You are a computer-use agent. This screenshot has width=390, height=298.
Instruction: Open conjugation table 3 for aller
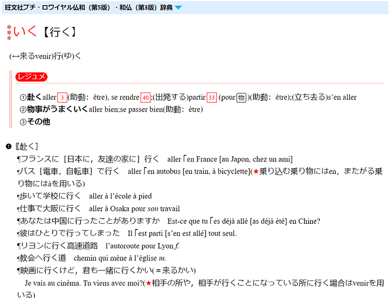click(62, 97)
